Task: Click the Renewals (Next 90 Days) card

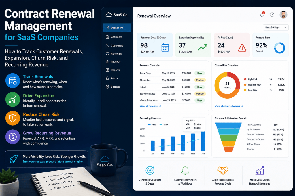Action: tap(155, 45)
